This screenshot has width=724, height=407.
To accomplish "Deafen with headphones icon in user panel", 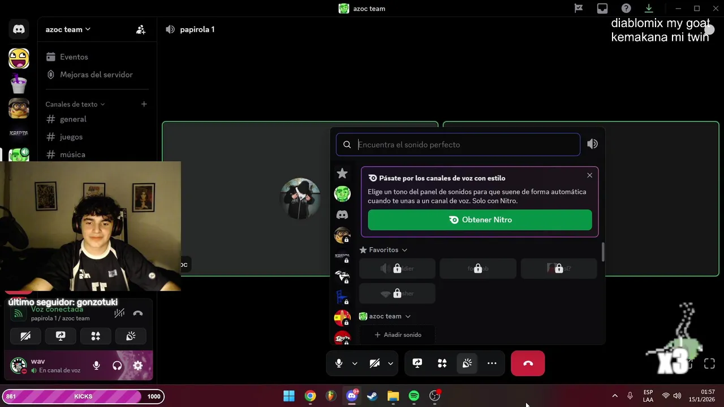I will [117, 366].
